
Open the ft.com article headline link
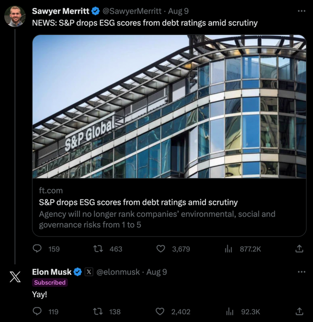tap(138, 202)
